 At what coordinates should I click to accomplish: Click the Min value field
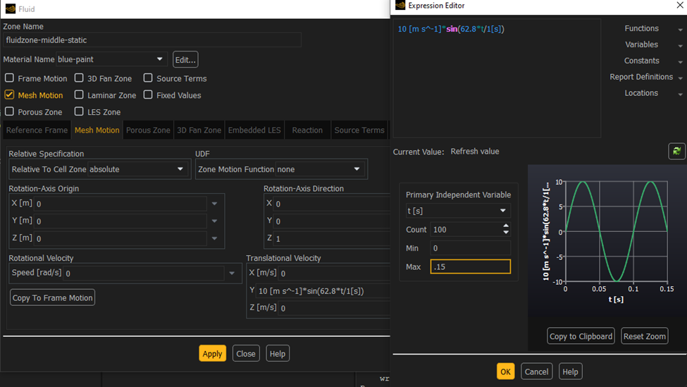470,248
